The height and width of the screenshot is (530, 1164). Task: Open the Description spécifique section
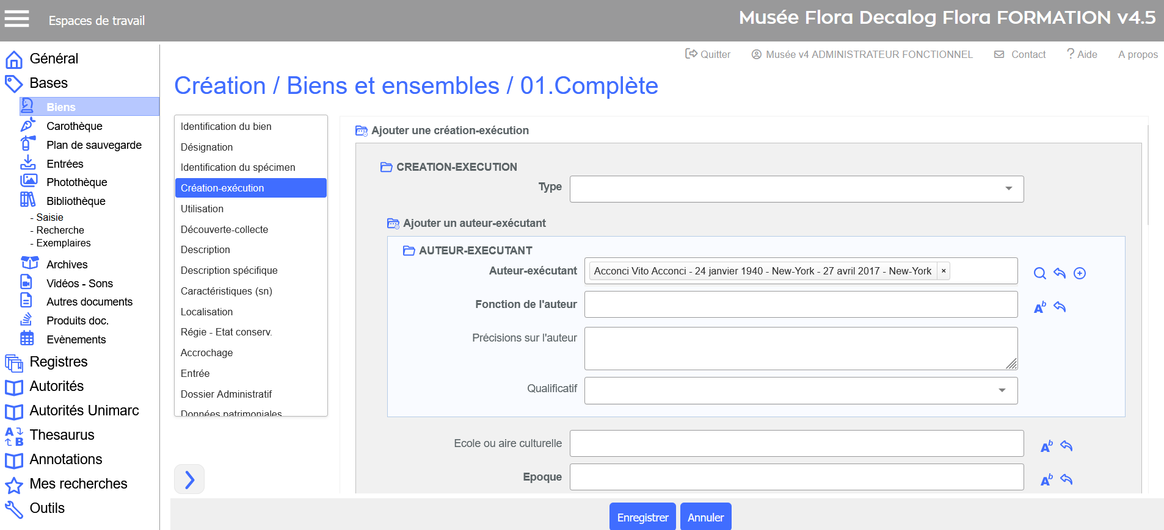point(229,270)
